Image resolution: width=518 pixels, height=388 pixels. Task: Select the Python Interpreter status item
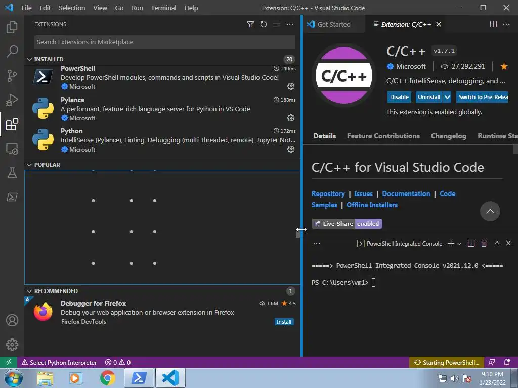pyautogui.click(x=60, y=362)
